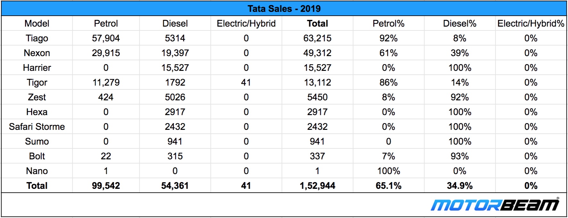Click the 'Tiago' model cell
This screenshot has height=218, width=568.
37,38
